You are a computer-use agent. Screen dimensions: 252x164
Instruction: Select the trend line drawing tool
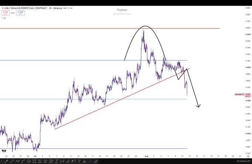(x=6, y=161)
